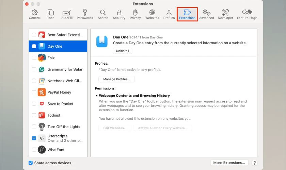The width and height of the screenshot is (286, 170).
Task: Click the PayPal Honey orange icon
Action: (42, 92)
